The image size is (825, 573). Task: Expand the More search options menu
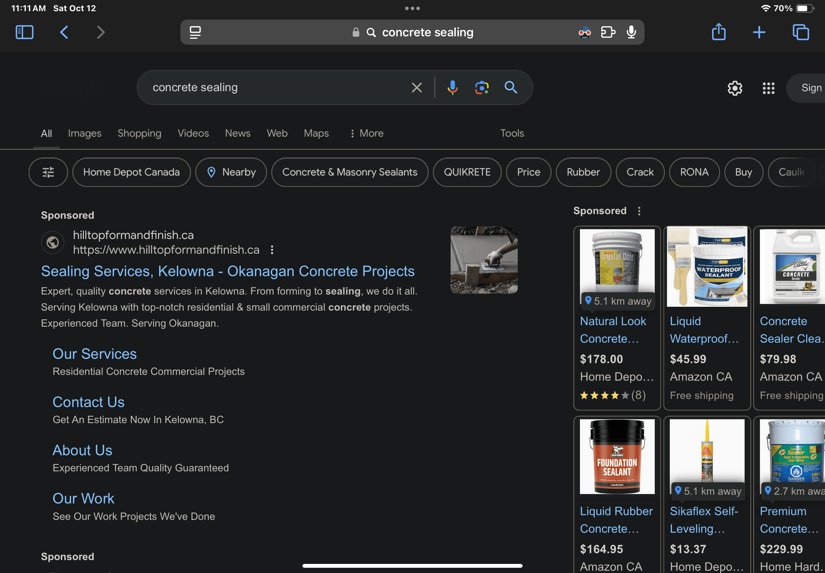(366, 133)
